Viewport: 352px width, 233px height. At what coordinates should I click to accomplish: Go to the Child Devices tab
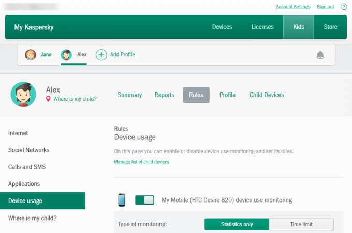(x=267, y=95)
